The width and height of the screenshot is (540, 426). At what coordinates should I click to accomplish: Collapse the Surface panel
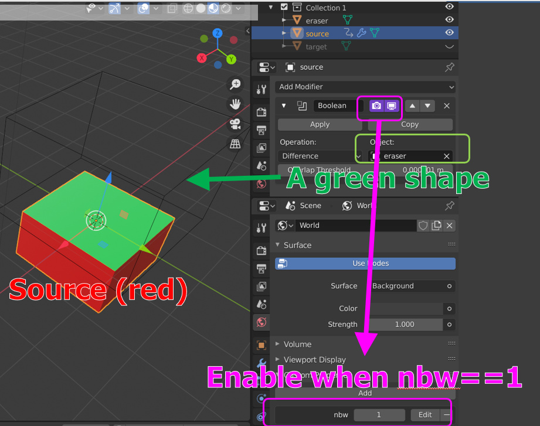tap(277, 245)
